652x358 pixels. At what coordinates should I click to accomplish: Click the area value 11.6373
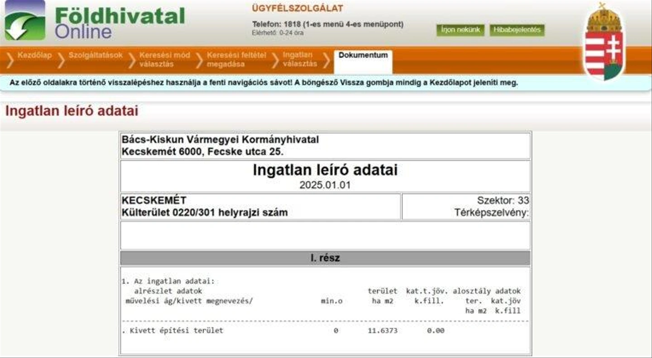coord(382,330)
